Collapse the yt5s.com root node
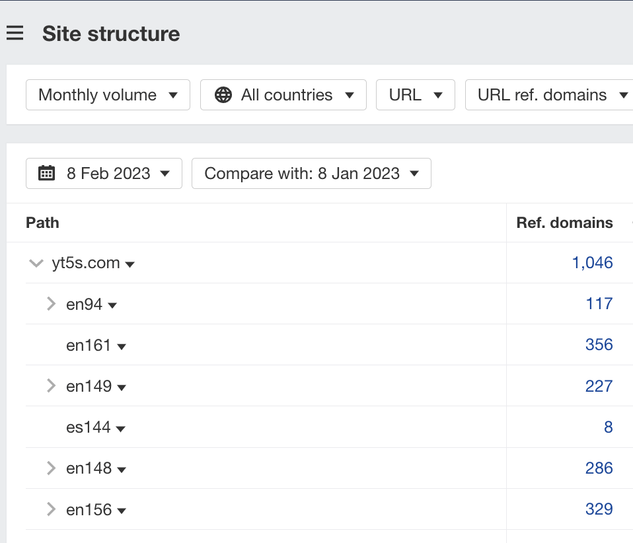This screenshot has height=543, width=633. (x=36, y=263)
